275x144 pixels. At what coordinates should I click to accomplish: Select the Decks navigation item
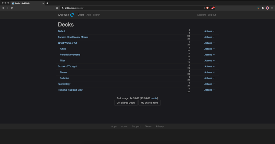(x=81, y=15)
